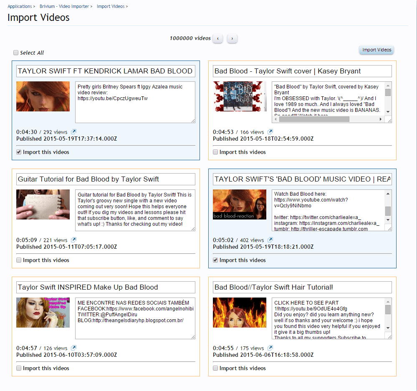Image resolution: width=417 pixels, height=391 pixels.
Task: Edit title field Guitar Tutorial for Bad Blood
Action: (x=106, y=179)
